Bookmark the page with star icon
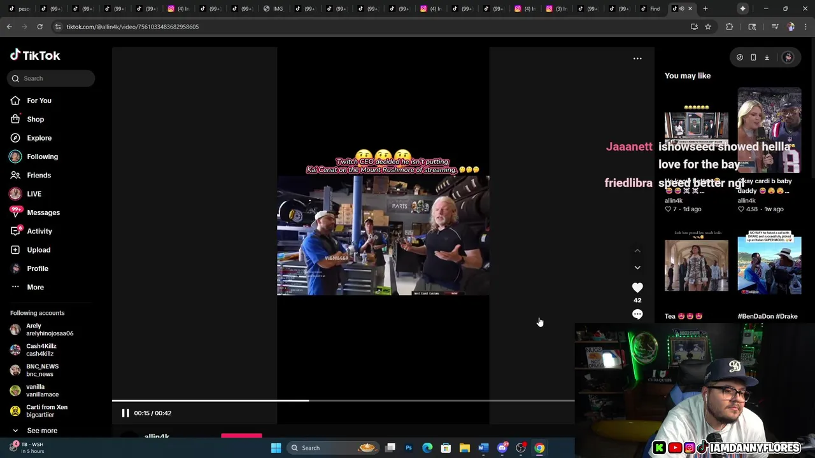Image resolution: width=815 pixels, height=458 pixels. (708, 27)
